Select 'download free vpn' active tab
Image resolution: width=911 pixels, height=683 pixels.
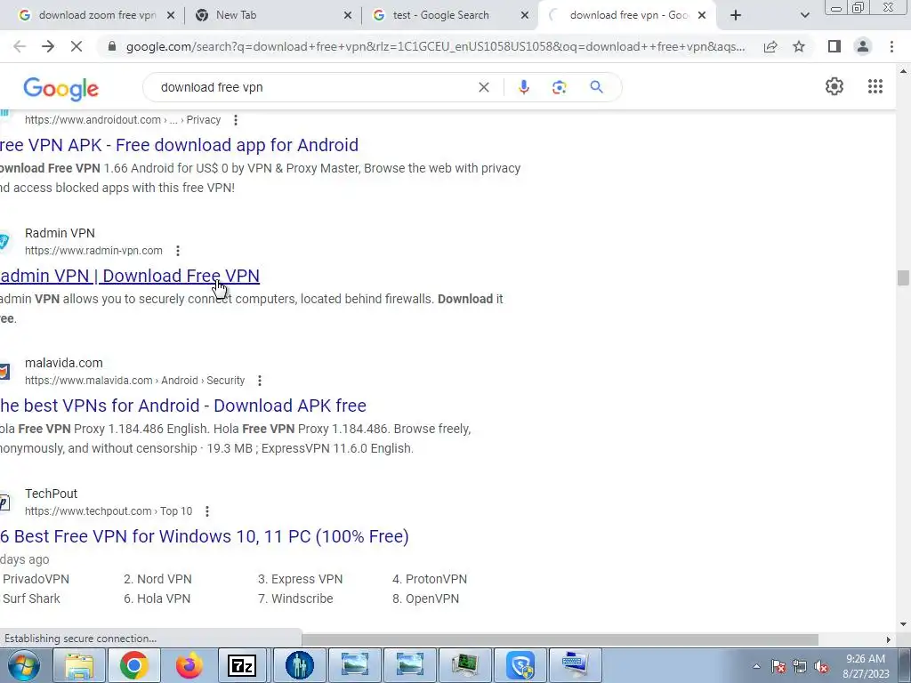(627, 15)
